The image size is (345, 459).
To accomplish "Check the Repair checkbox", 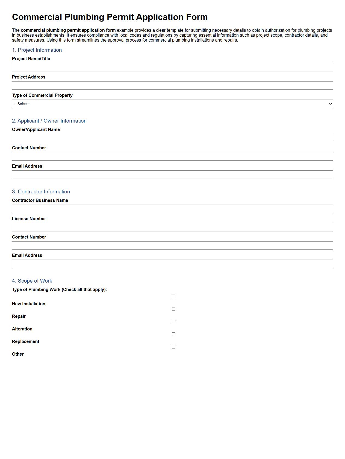I will click(173, 309).
